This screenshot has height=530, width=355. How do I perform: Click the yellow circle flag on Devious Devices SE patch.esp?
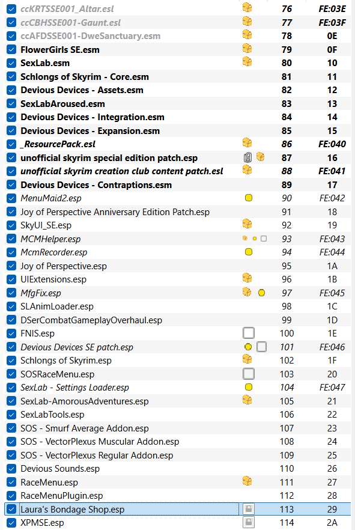[x=248, y=347]
